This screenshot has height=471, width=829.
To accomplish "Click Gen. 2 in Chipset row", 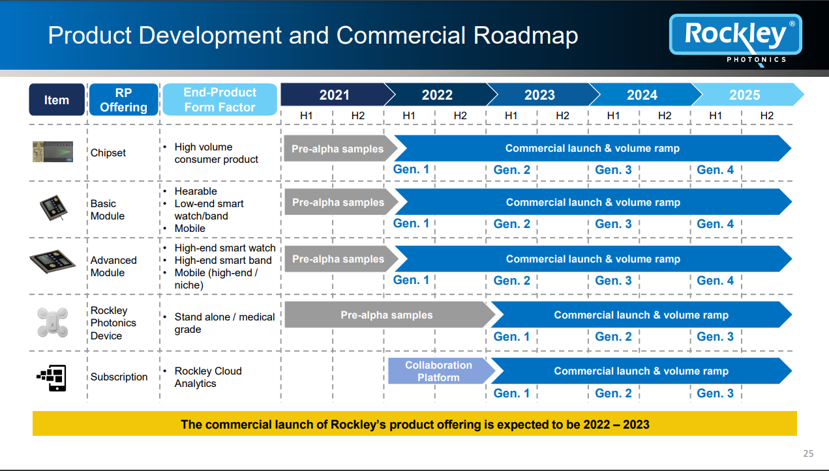I will pyautogui.click(x=512, y=170).
